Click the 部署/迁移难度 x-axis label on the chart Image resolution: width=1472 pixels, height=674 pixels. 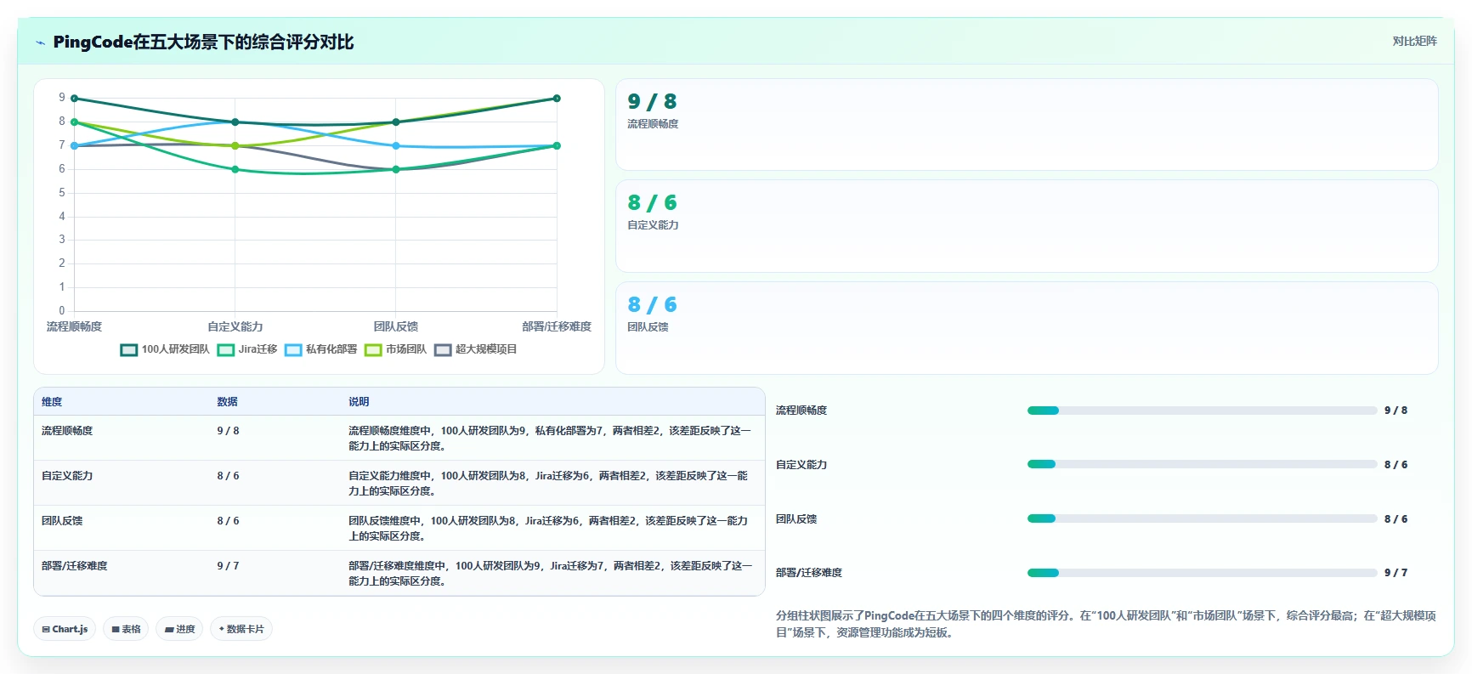point(557,326)
